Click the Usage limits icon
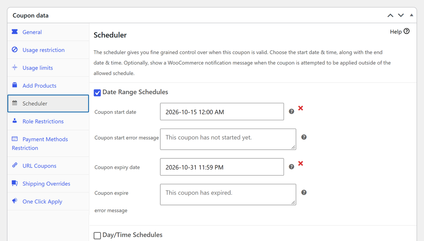This screenshot has width=424, height=241. pos(14,67)
